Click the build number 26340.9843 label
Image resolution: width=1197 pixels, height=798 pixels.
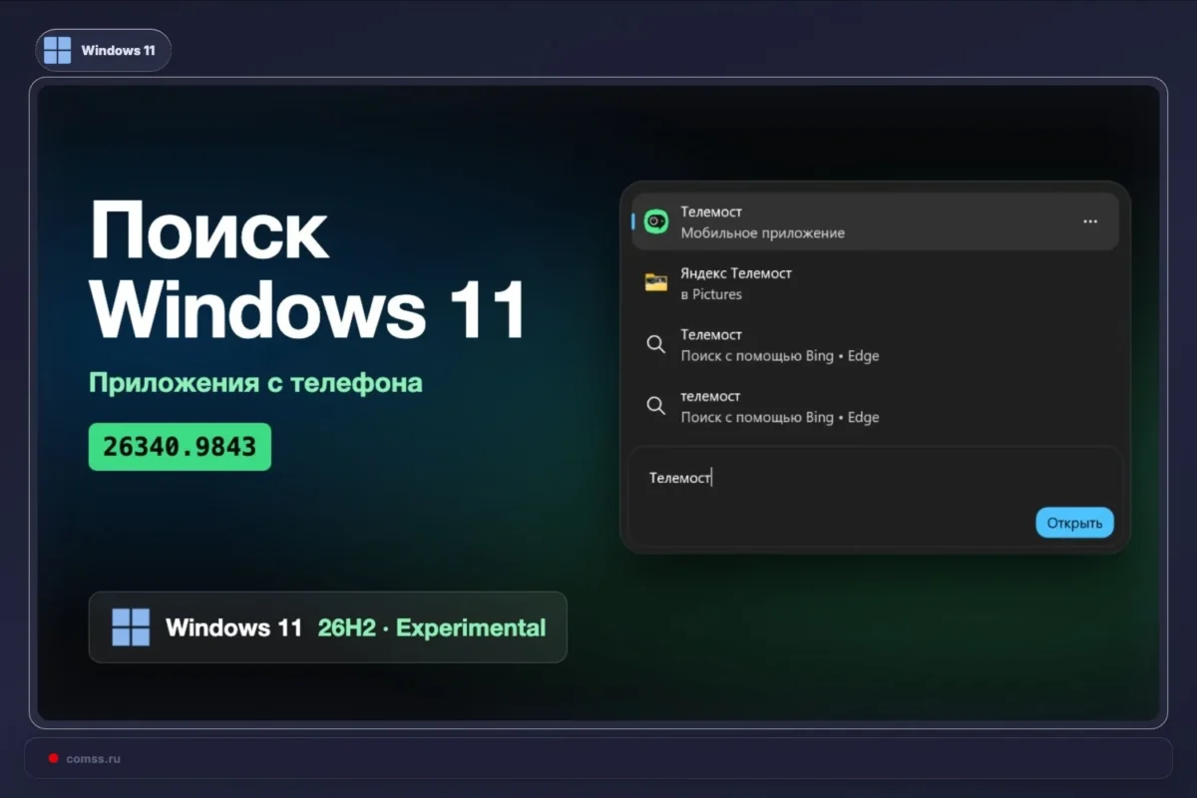point(180,447)
